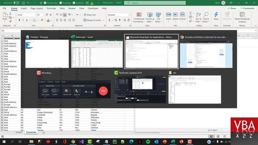Open Format as Table gallery

(x=150, y=17)
